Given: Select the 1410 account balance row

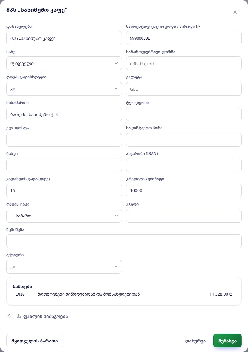Looking at the screenshot, I should (x=124, y=294).
